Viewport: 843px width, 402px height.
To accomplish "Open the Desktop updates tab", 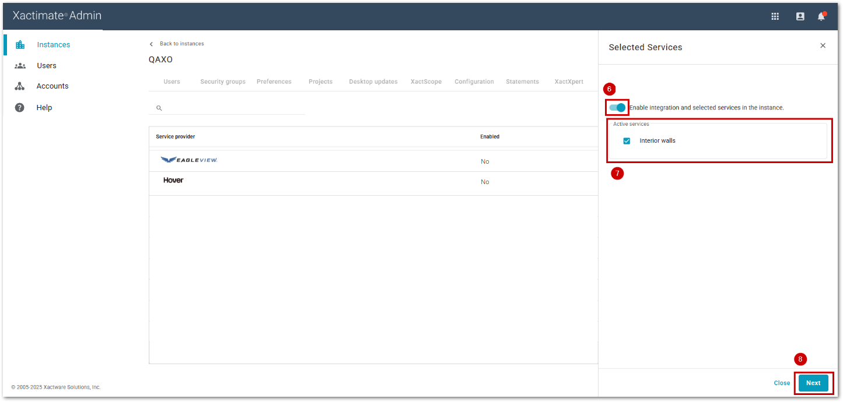I will click(373, 82).
